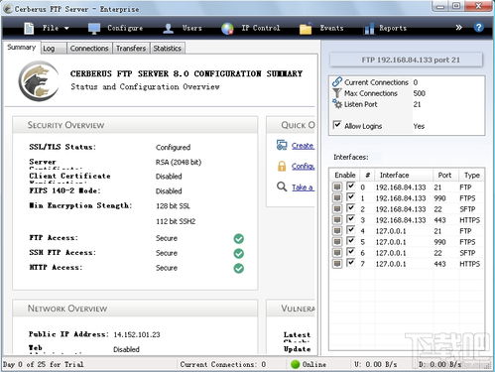Disable interface 1 FTPS port 990 checkbox
Image resolution: width=495 pixels, height=372 pixels.
point(350,197)
